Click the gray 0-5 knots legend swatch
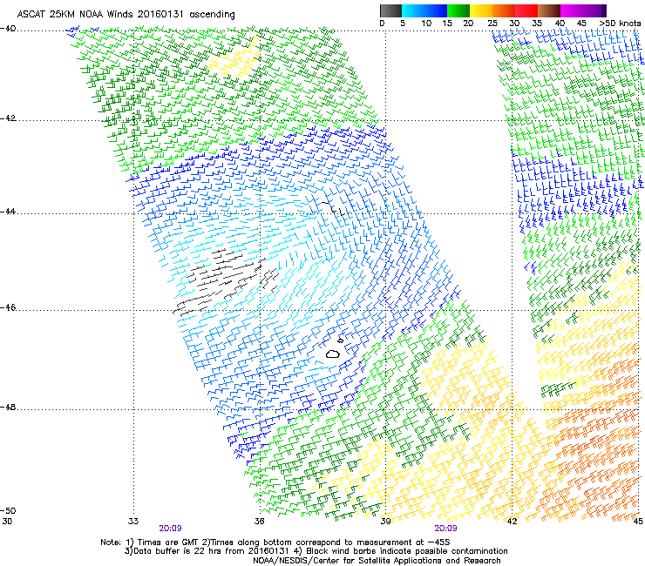This screenshot has height=566, width=645. 390,10
